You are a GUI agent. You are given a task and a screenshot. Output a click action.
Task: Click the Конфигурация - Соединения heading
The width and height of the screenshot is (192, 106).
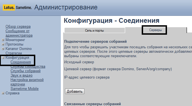[111, 21]
